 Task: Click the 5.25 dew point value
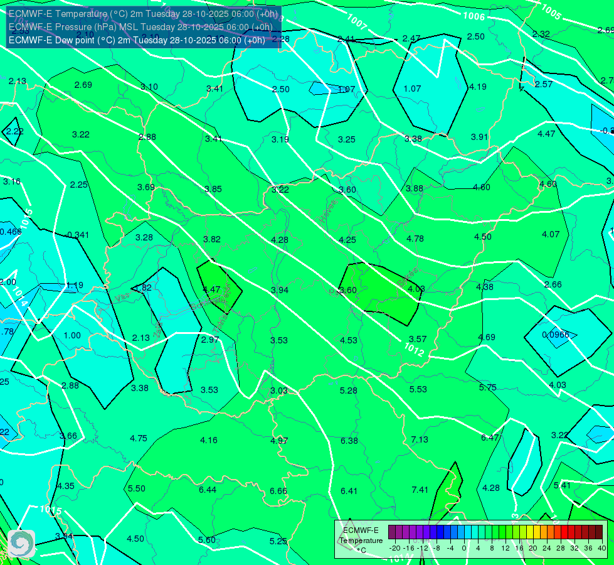click(x=278, y=541)
